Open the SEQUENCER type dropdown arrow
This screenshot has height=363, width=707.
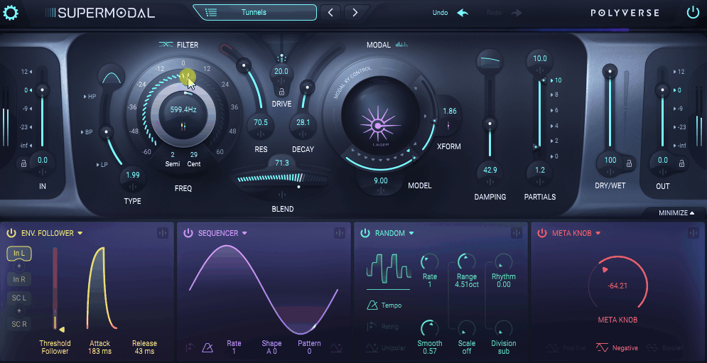click(x=244, y=233)
